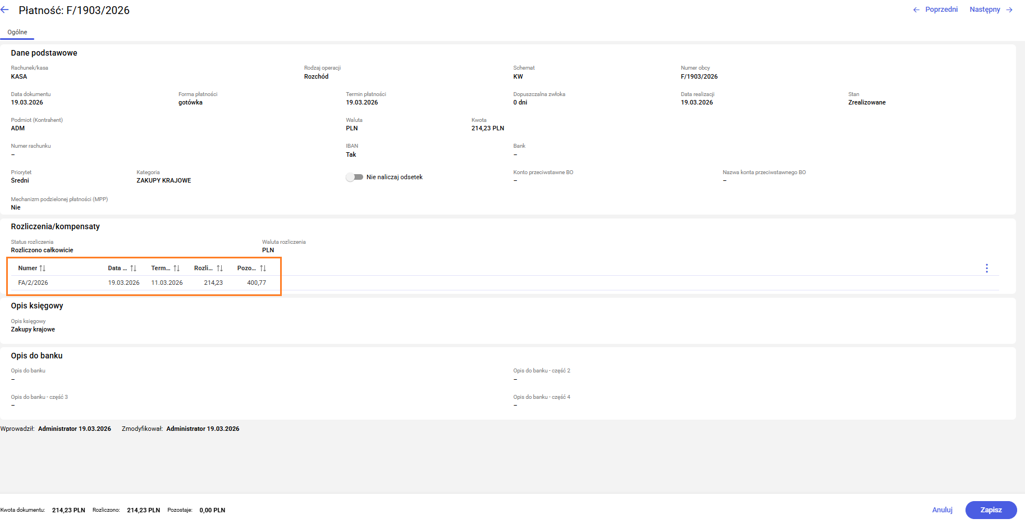Click the Rozliczenia/kompensaty section heading
The width and height of the screenshot is (1025, 523).
click(56, 226)
